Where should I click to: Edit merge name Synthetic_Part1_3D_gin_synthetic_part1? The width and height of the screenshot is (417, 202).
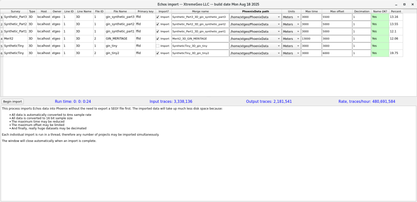coord(200,31)
